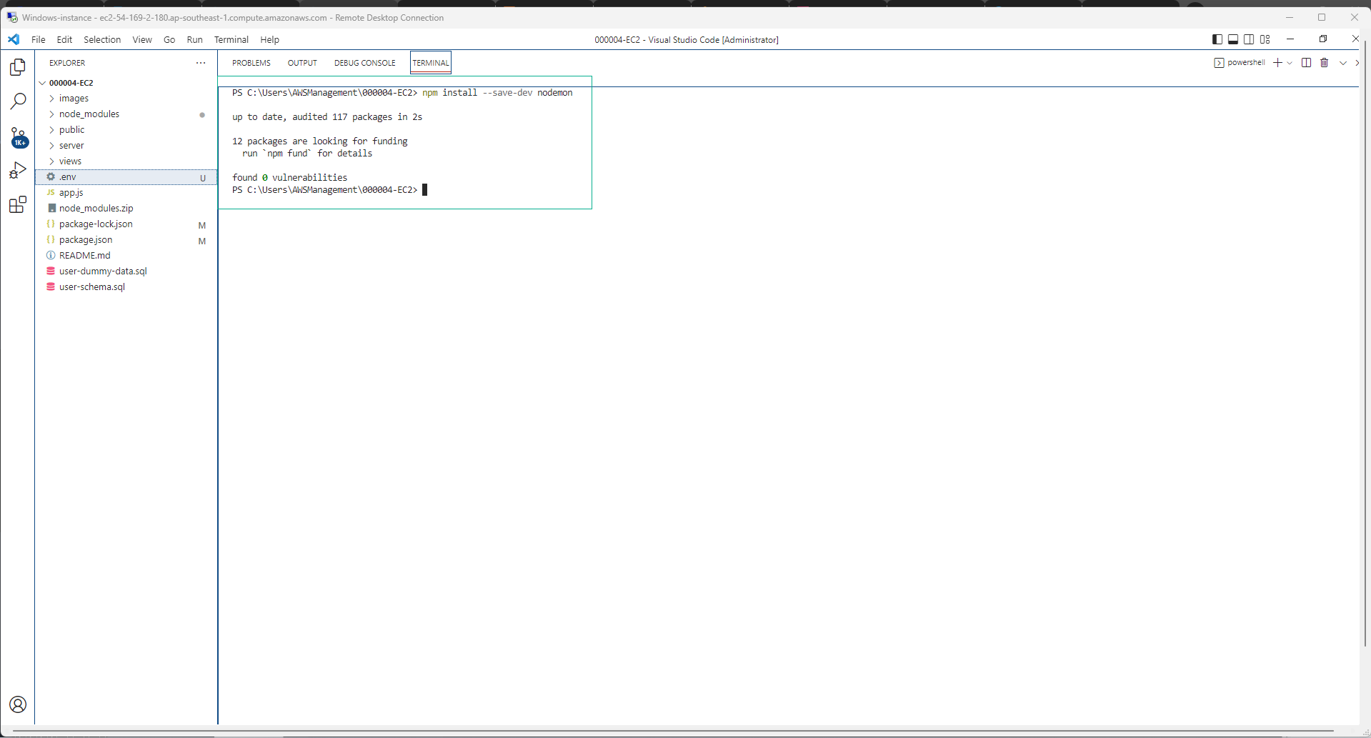Click the EXPLORER panel title

67,63
